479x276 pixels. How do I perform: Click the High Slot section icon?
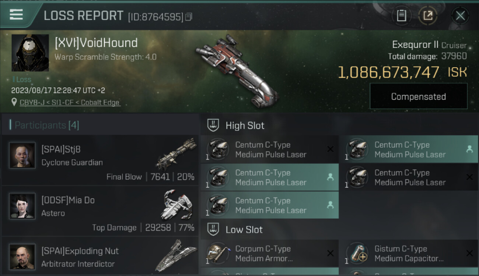click(213, 125)
